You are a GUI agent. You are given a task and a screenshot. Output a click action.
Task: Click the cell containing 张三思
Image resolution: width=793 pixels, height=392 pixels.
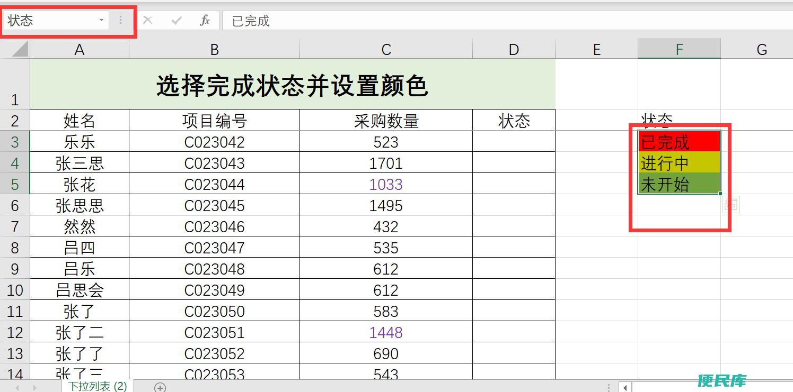click(x=80, y=162)
